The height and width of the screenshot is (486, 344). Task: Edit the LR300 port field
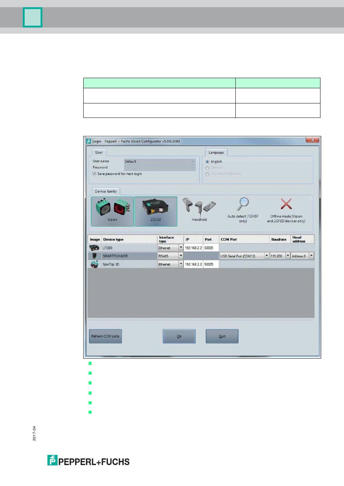click(x=211, y=248)
